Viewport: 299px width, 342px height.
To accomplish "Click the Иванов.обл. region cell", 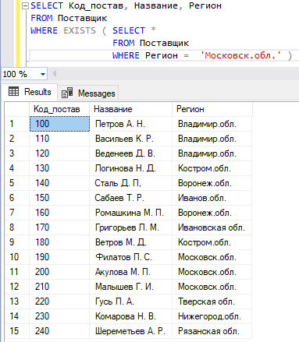I will pos(212,198).
